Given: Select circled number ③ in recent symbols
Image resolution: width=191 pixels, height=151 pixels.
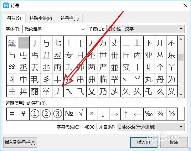Looking at the screenshot, I should tap(58, 114).
